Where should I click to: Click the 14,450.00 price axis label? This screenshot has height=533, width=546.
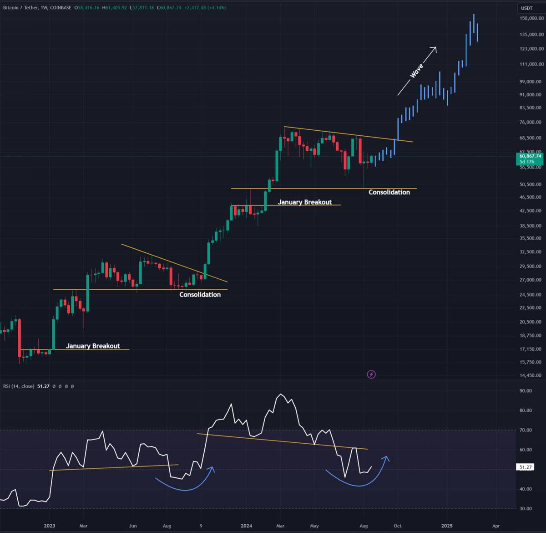[531, 375]
